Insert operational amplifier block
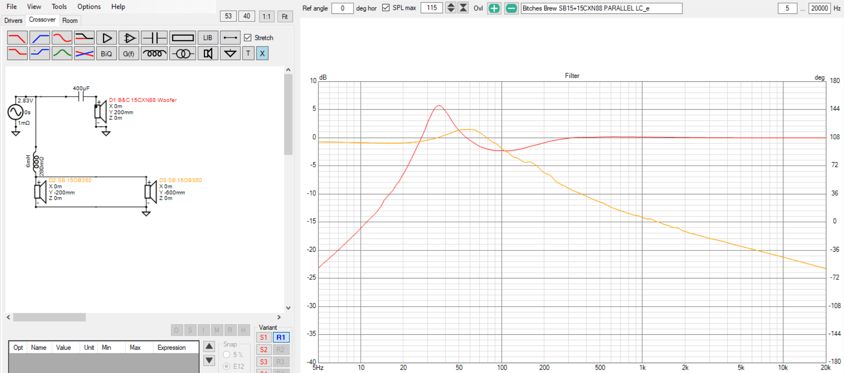This screenshot has width=844, height=373. coord(129,38)
